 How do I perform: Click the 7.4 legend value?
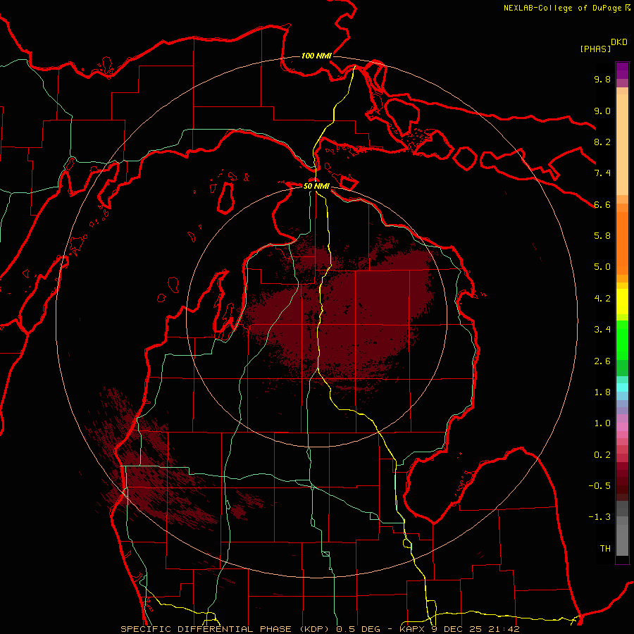[x=602, y=173]
